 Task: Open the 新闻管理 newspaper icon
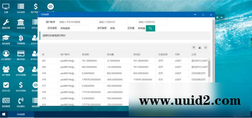[x=6, y=100]
